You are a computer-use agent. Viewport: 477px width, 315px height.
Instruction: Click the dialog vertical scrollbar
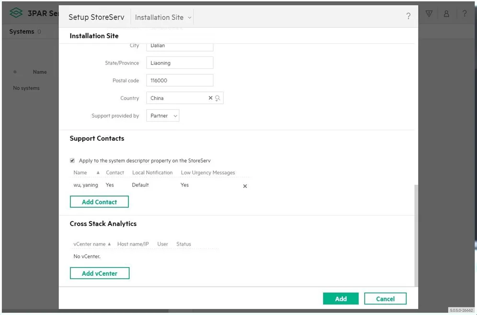click(416, 236)
